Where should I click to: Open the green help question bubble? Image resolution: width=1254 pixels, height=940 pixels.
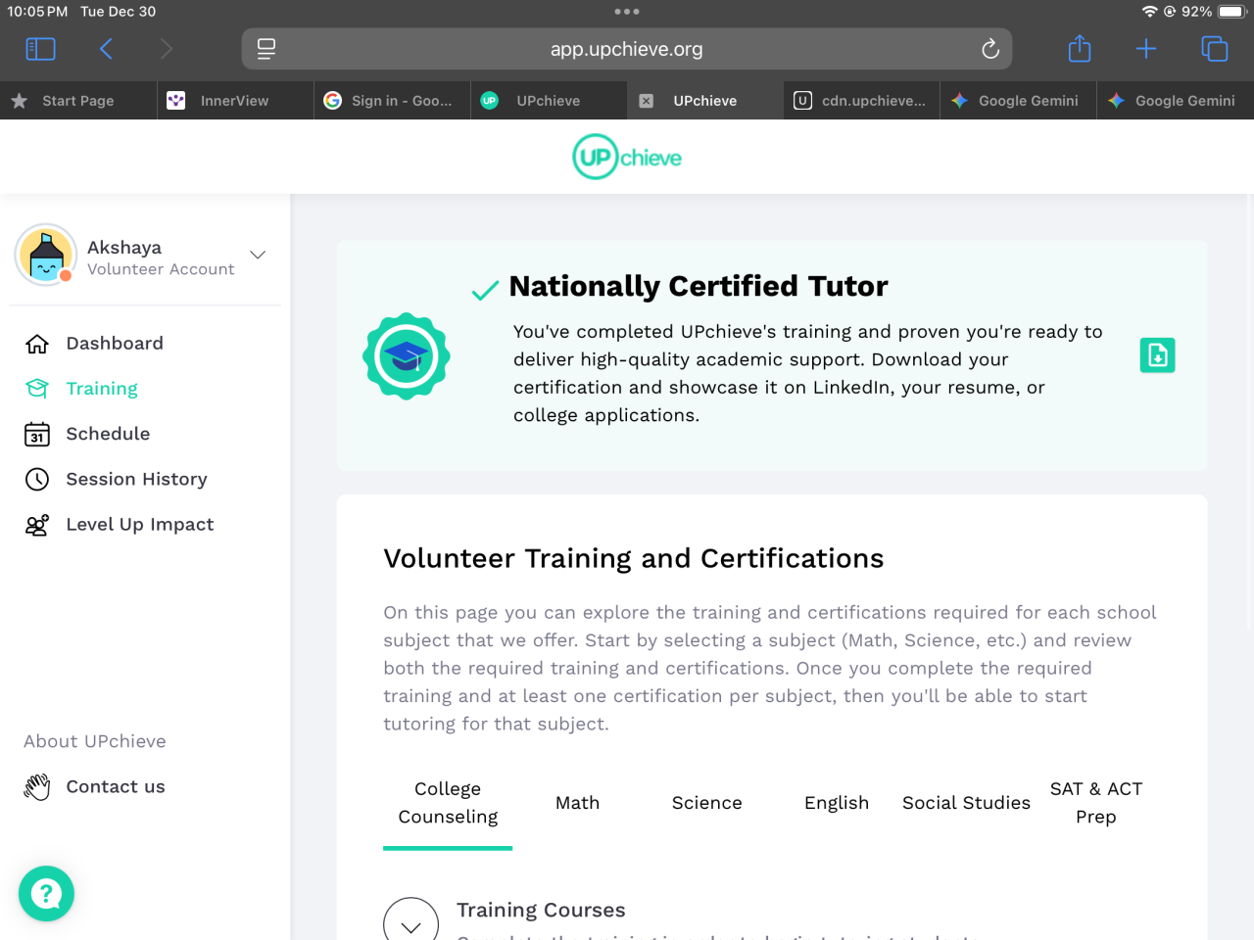coord(46,893)
